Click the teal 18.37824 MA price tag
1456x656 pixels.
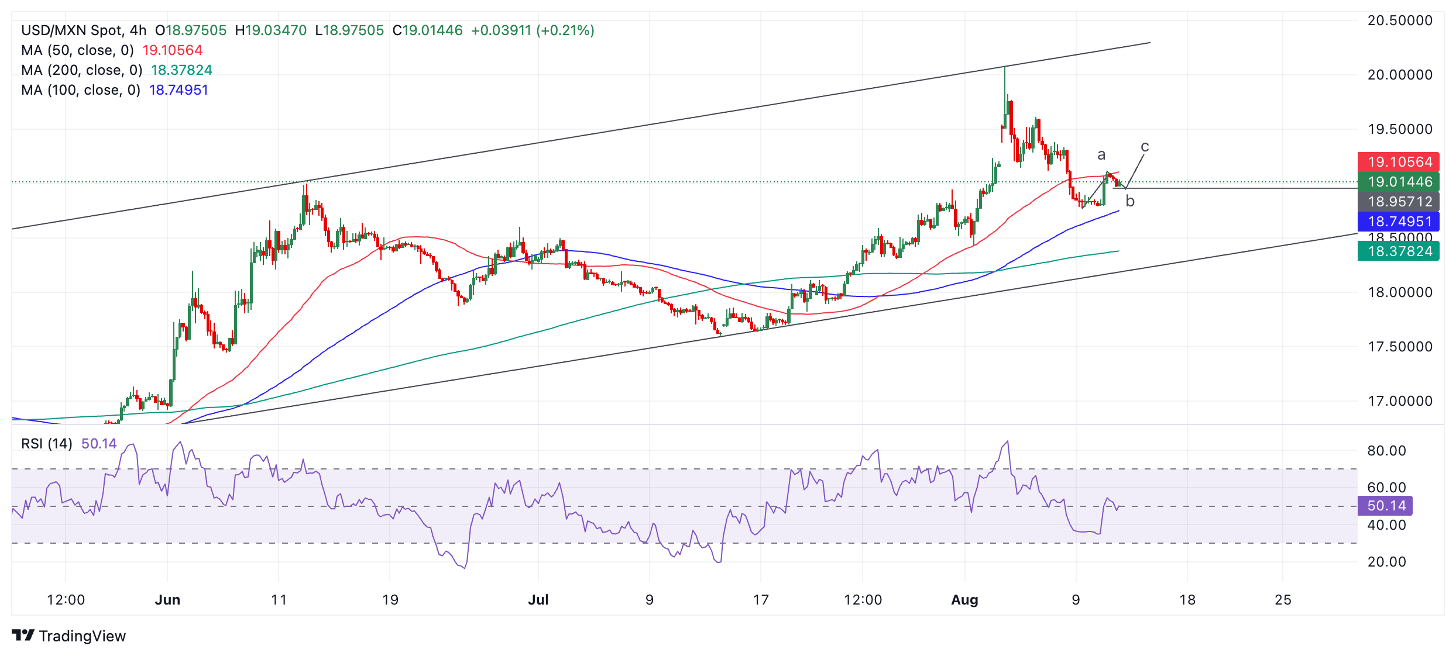pos(1399,251)
